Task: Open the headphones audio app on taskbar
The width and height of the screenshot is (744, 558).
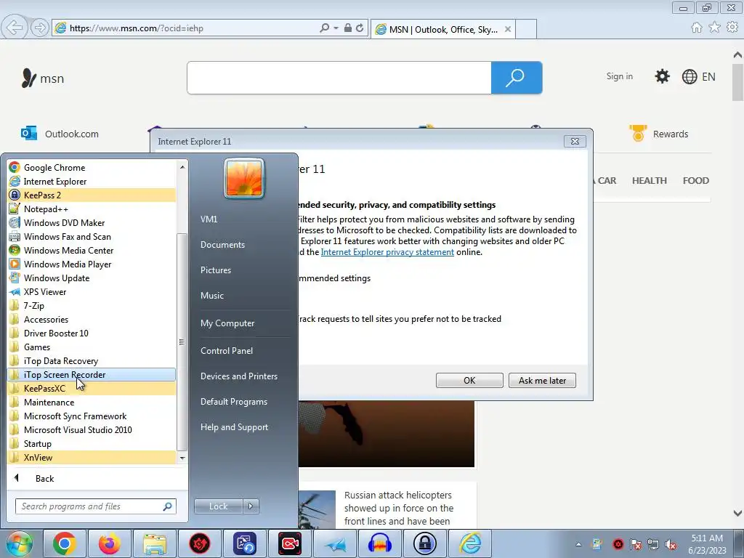Action: 379,543
